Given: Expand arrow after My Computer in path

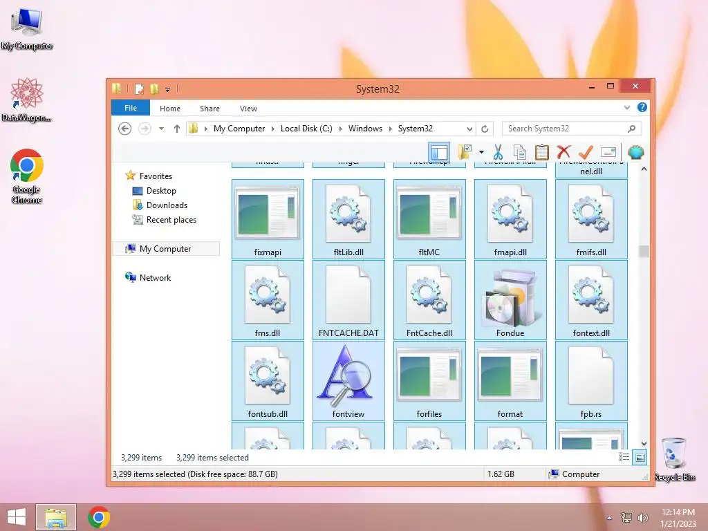Looking at the screenshot, I should tap(272, 129).
